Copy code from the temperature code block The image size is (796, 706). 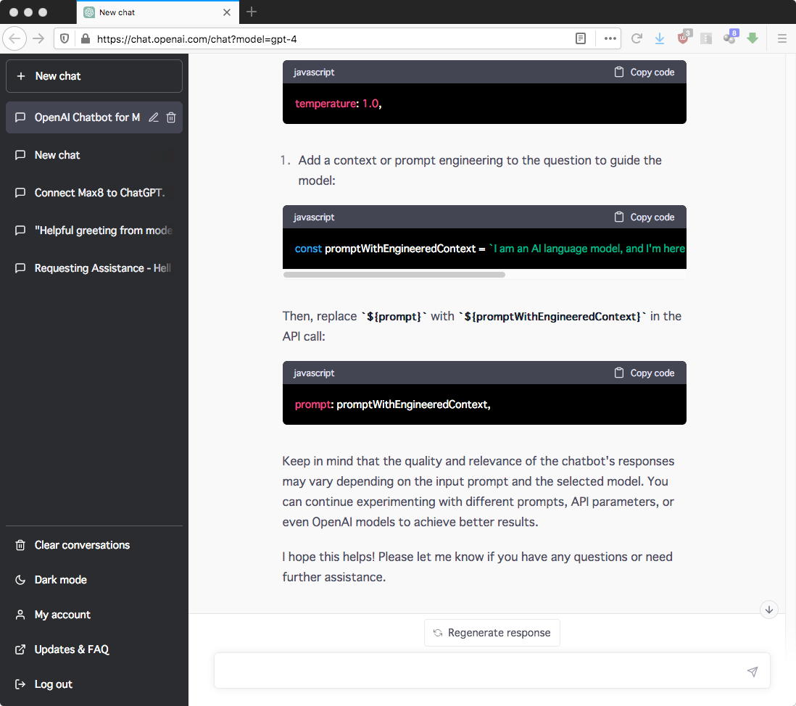(x=644, y=72)
